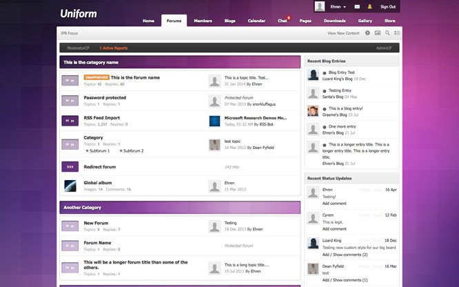Click the search magnifier icon

point(387,32)
